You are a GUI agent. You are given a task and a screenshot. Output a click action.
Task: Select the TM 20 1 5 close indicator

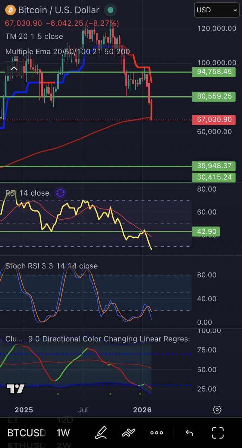pos(34,37)
